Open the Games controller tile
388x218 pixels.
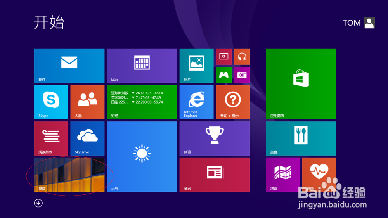pyautogui.click(x=224, y=75)
